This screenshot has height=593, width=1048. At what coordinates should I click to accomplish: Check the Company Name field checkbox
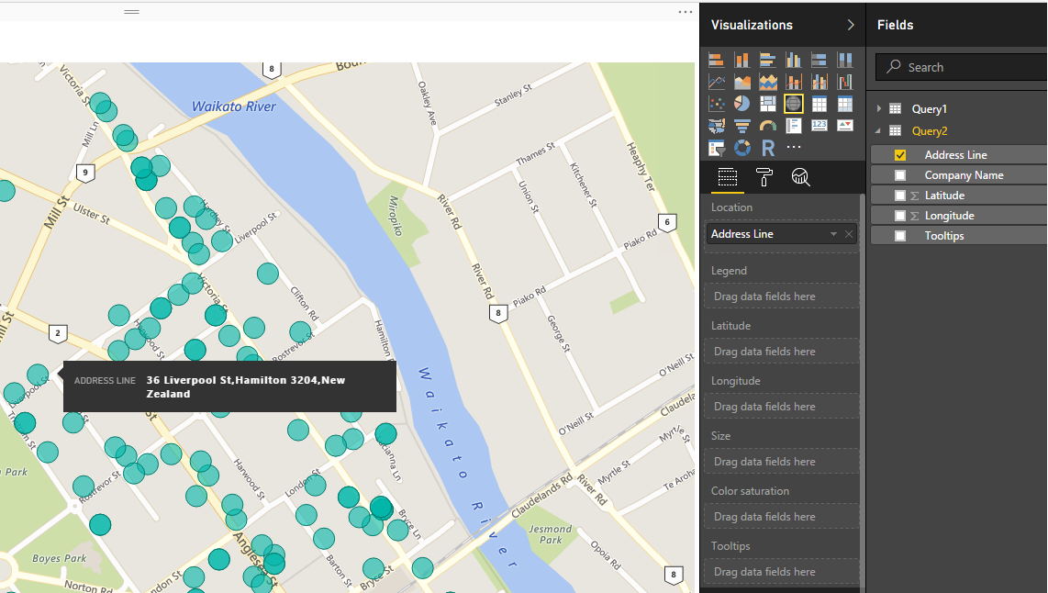(x=900, y=175)
